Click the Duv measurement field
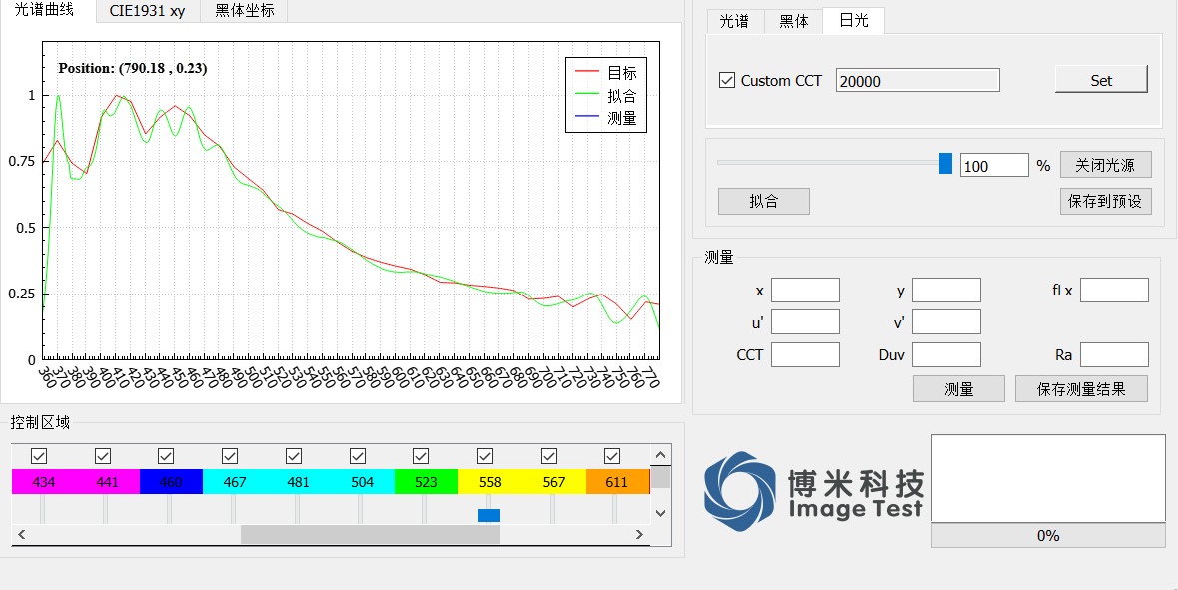Screen dimensions: 1178x590 [946, 355]
